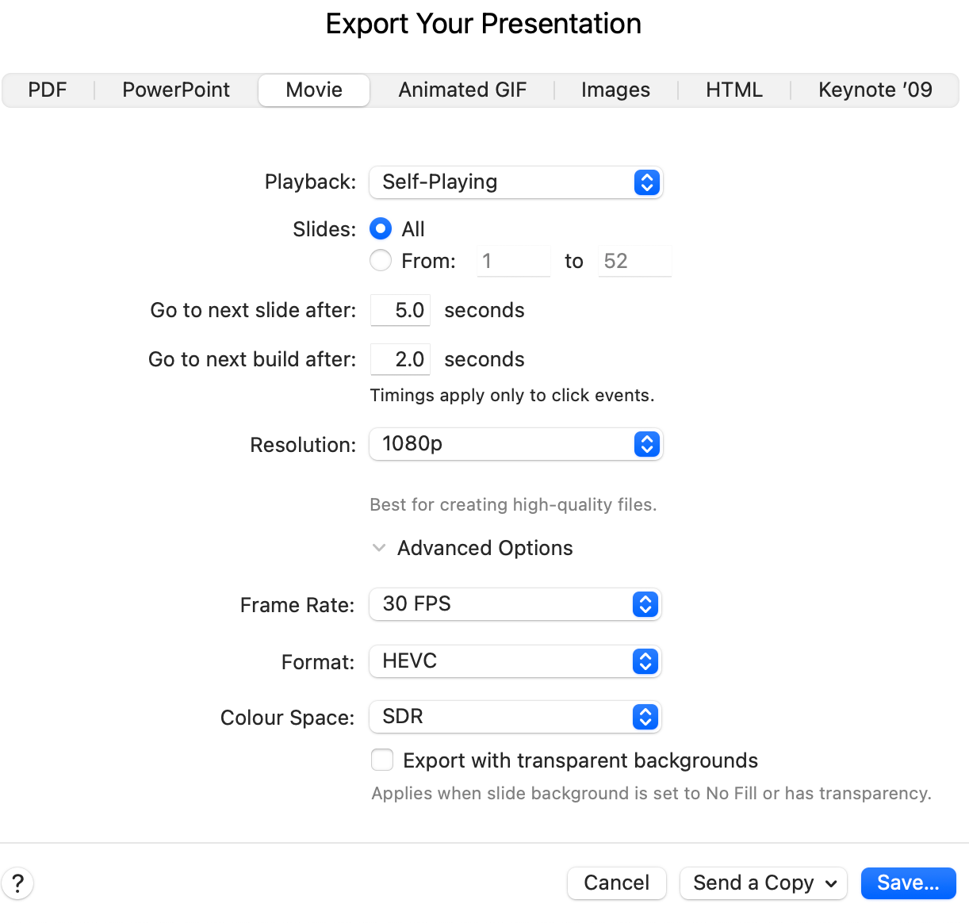Viewport: 969px width, 923px height.
Task: Collapse the Advanced Options disclosure chevron
Action: pyautogui.click(x=379, y=548)
